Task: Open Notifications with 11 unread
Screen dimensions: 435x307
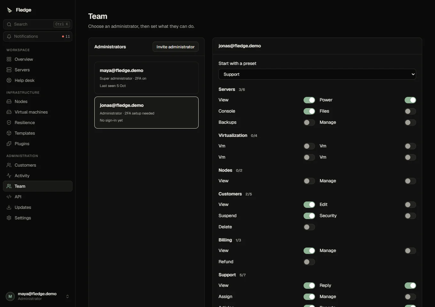Action: (x=38, y=36)
